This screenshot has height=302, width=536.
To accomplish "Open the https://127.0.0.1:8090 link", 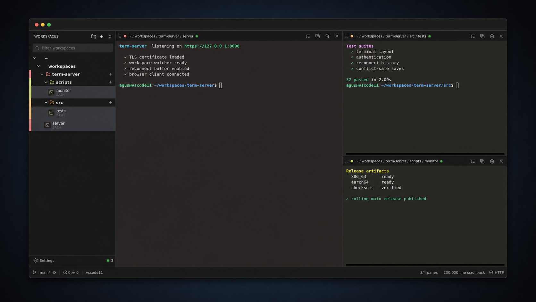I will (212, 46).
